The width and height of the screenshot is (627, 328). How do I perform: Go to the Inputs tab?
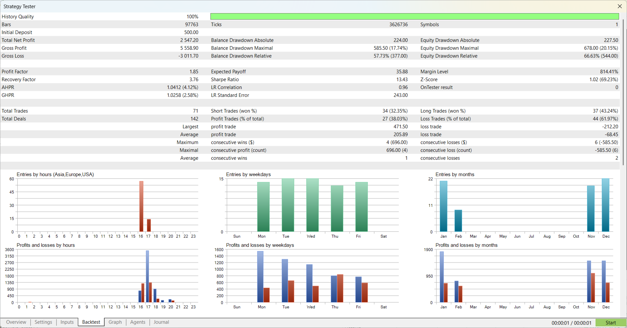[x=67, y=322]
